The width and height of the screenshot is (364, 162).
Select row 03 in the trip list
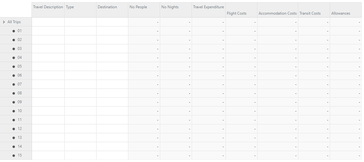[20, 49]
